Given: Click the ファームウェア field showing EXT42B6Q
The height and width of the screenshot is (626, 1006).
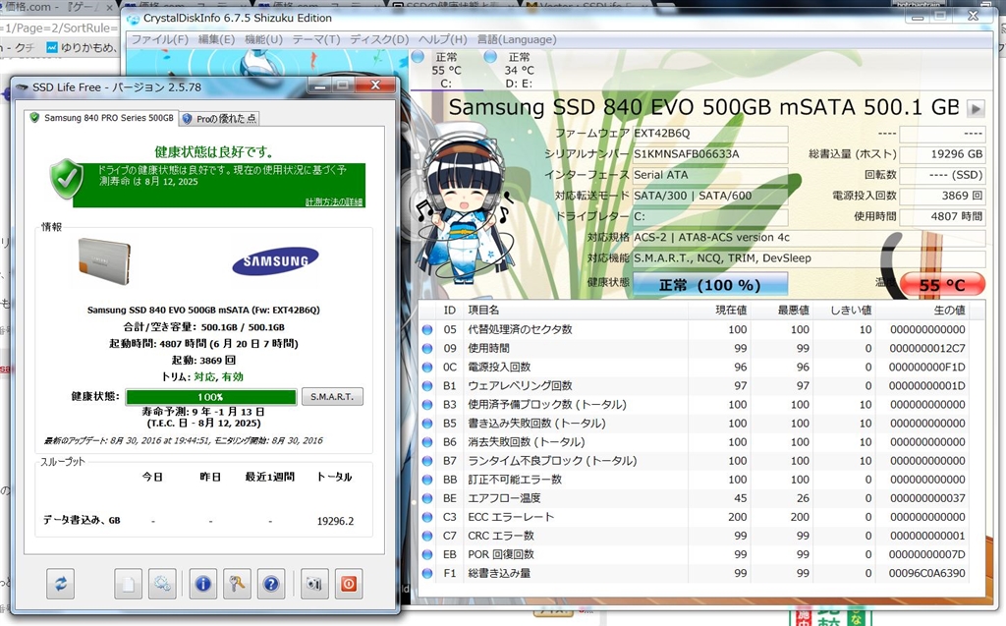Looking at the screenshot, I should (710, 134).
